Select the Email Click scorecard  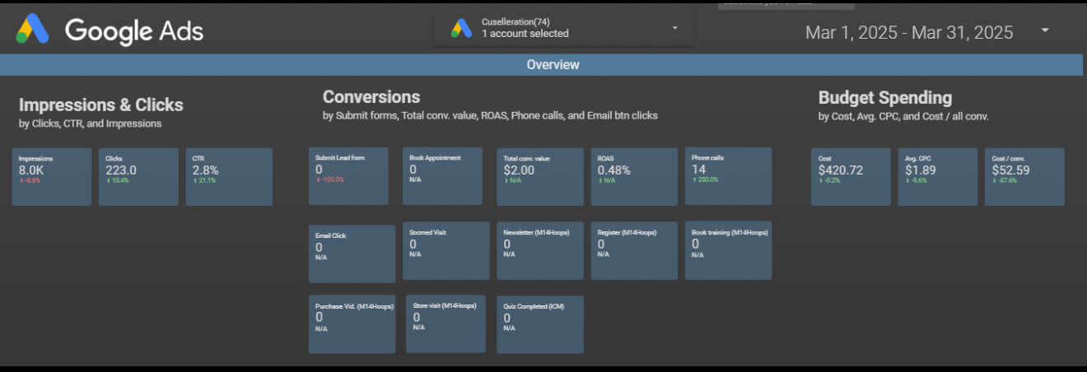[x=352, y=253]
